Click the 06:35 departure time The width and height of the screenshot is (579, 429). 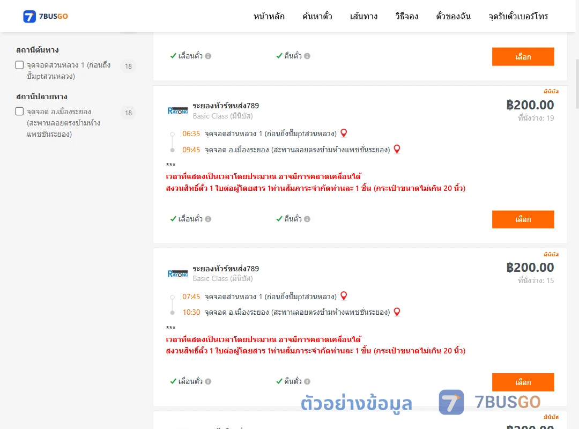tap(191, 134)
